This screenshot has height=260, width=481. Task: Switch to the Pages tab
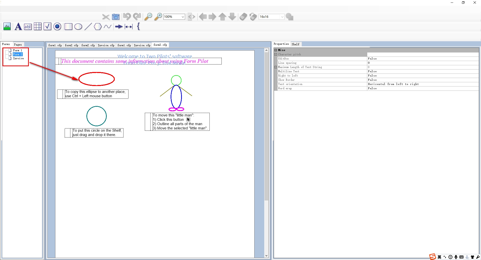coord(18,44)
